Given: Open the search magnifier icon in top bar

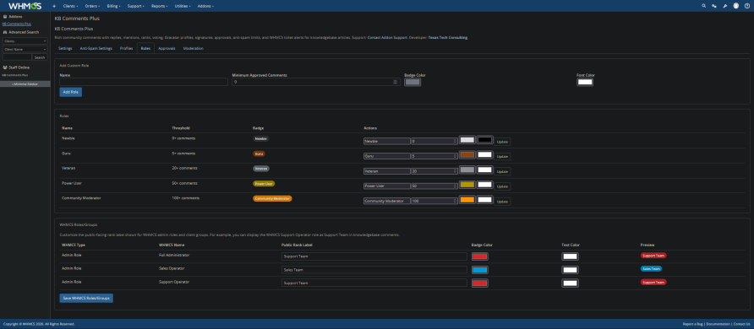Looking at the screenshot, I should tap(704, 6).
